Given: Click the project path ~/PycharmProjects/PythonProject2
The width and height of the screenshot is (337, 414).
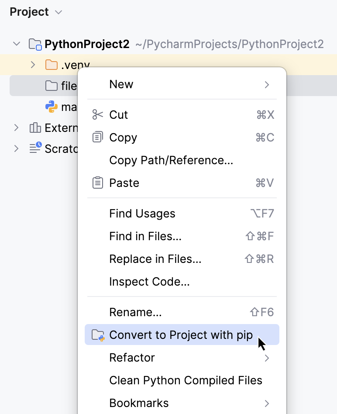Looking at the screenshot, I should coord(229,44).
